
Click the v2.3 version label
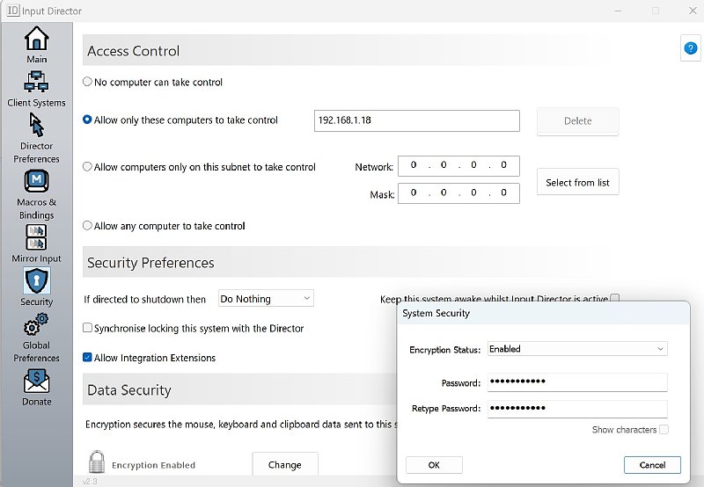click(90, 481)
